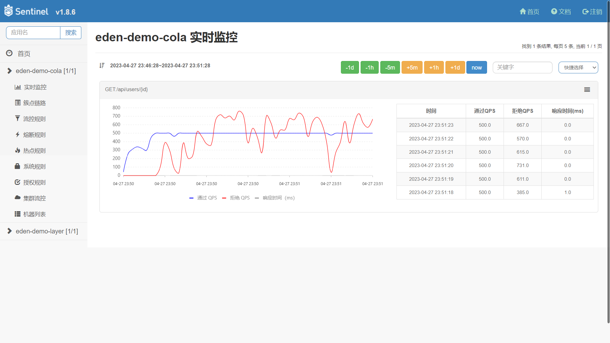Click the question mark docs icon
The height and width of the screenshot is (343, 610).
[x=554, y=11]
